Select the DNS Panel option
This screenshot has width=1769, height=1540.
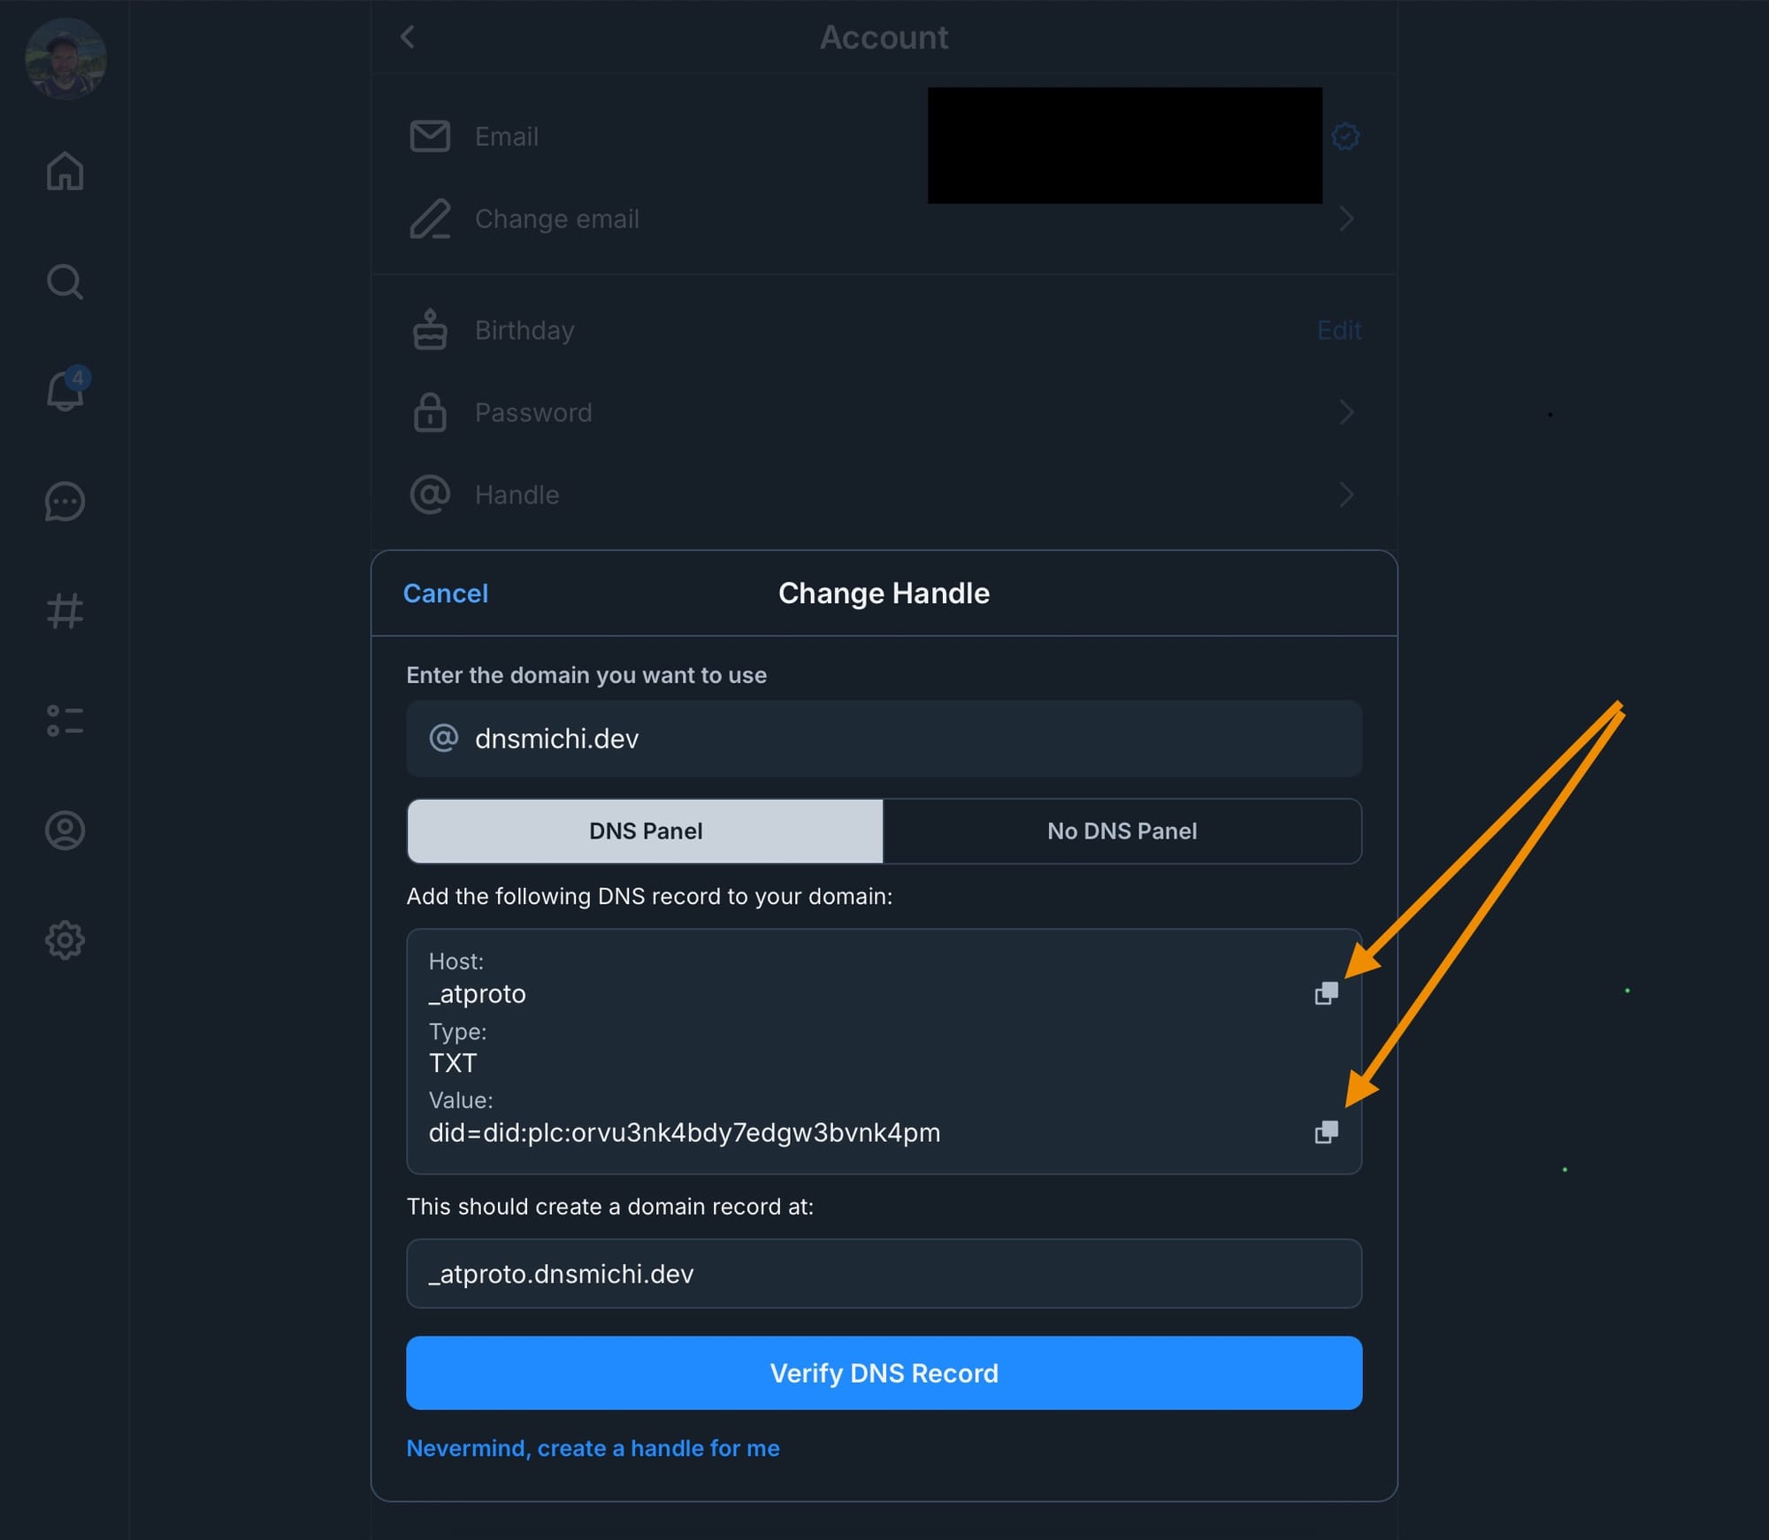click(x=645, y=831)
